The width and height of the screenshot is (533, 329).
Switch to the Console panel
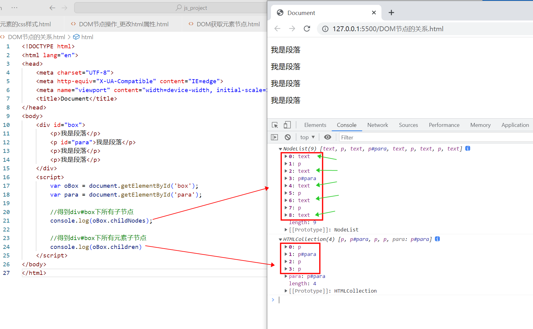pyautogui.click(x=347, y=125)
